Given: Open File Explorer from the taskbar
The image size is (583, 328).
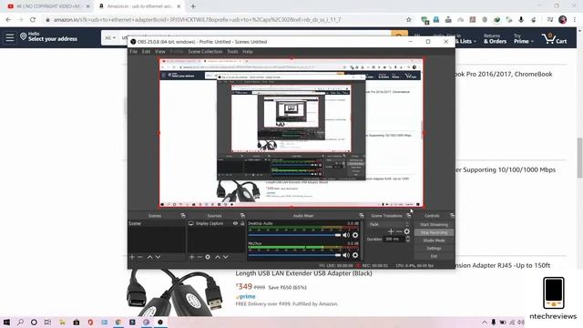Looking at the screenshot, I should (62, 322).
